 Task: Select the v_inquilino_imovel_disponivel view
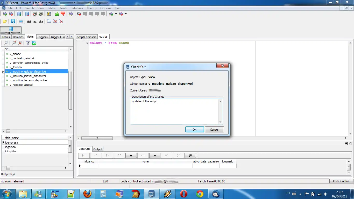click(28, 76)
